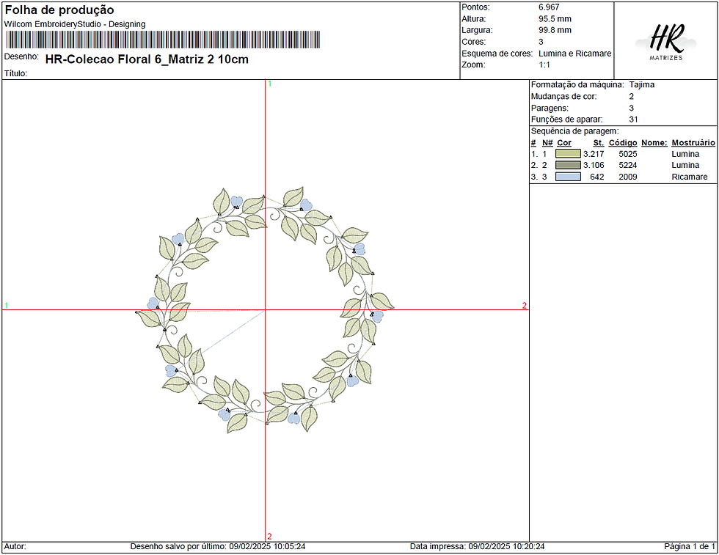Click 'Sequência de paragem:' heading
This screenshot has height=555, width=719.
(574, 131)
